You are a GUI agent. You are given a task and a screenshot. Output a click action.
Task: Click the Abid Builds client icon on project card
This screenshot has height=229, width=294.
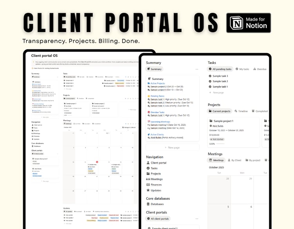[x=211, y=126]
